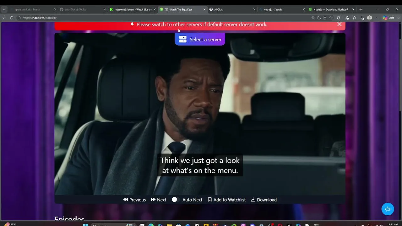Screen dimensions: 402x226
Task: Click the download arrow icon below the video
Action: point(253,200)
